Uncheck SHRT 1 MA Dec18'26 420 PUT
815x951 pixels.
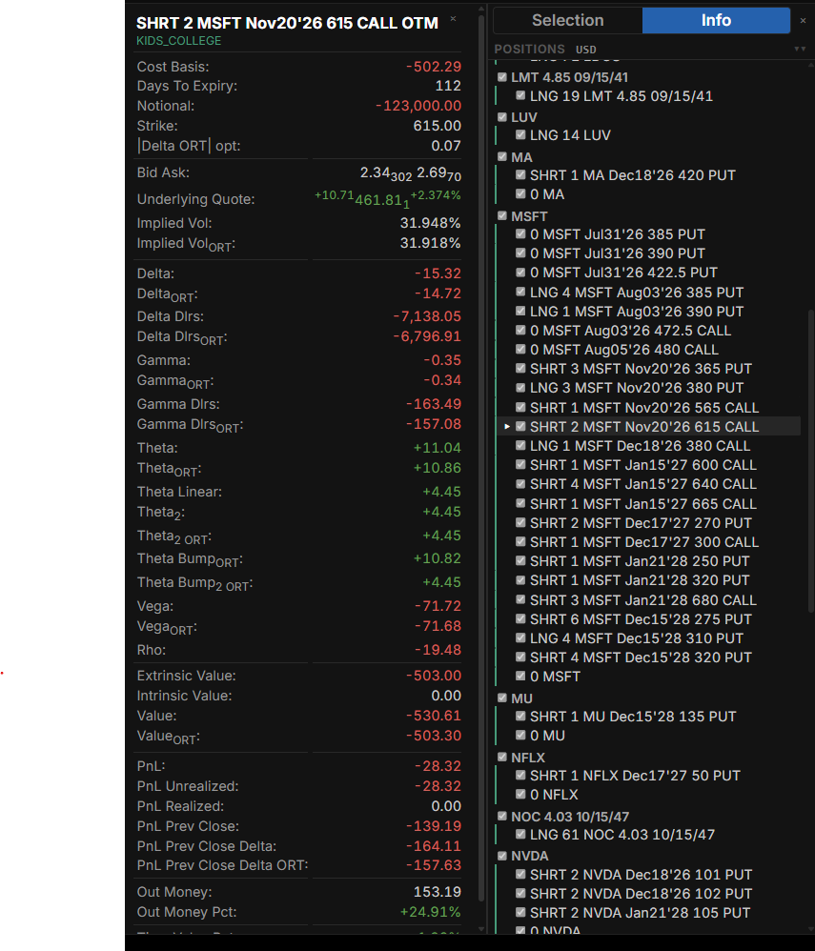coord(520,174)
